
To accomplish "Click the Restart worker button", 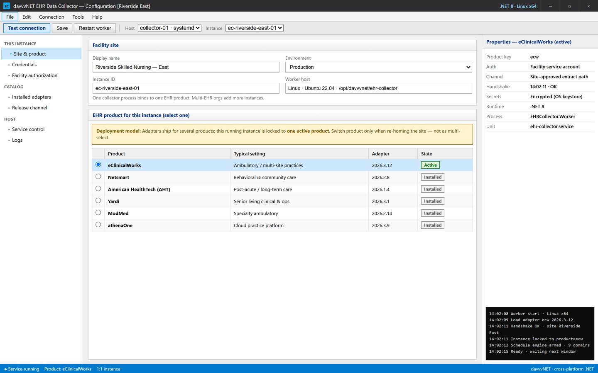I will click(95, 28).
